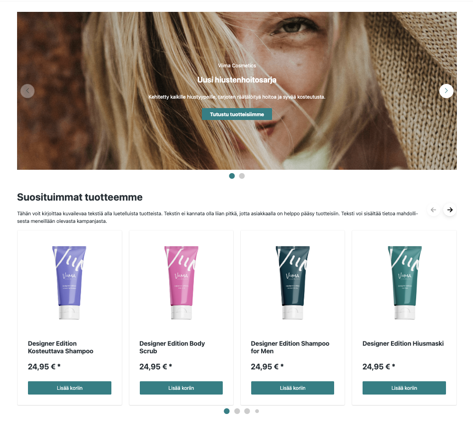Go to first product carousel page dot
Screen dimensions: 473x423
click(x=227, y=411)
